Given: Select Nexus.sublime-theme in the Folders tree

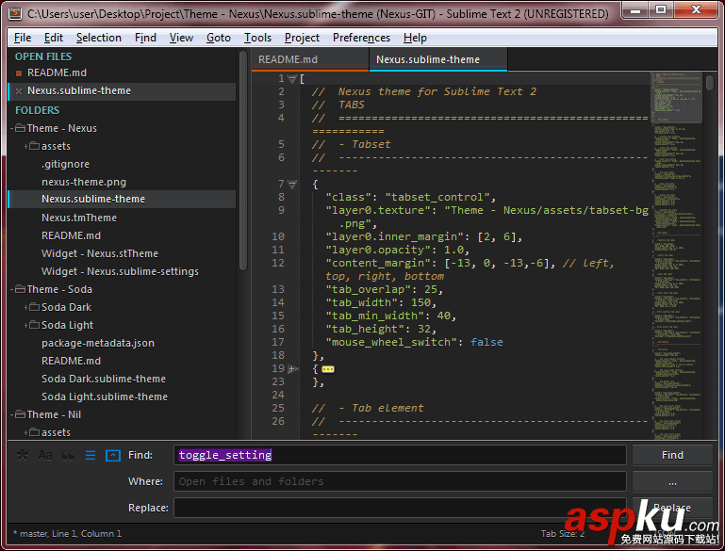Looking at the screenshot, I should [93, 199].
